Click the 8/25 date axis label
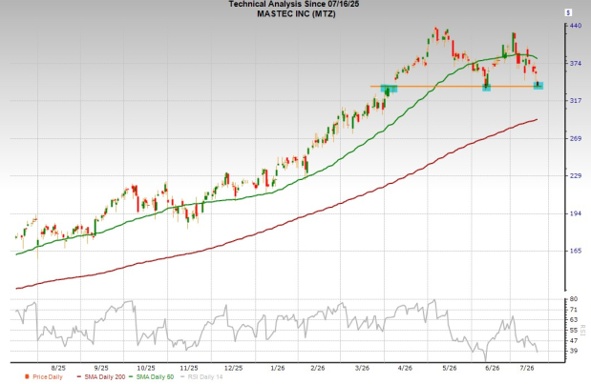 (58, 368)
